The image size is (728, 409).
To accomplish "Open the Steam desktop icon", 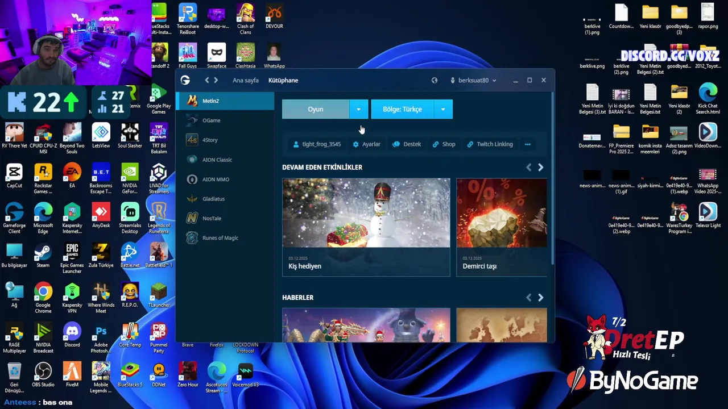I will point(43,255).
